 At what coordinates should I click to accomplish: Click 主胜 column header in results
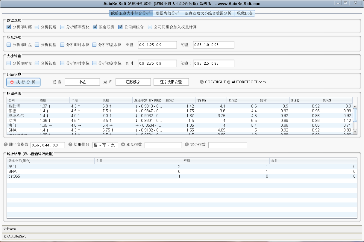(x=138, y=161)
